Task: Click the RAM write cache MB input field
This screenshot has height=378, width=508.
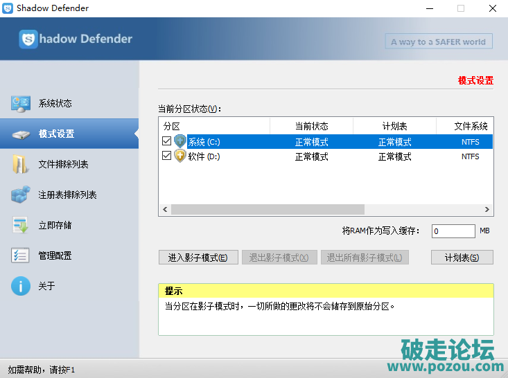Action: 453,231
